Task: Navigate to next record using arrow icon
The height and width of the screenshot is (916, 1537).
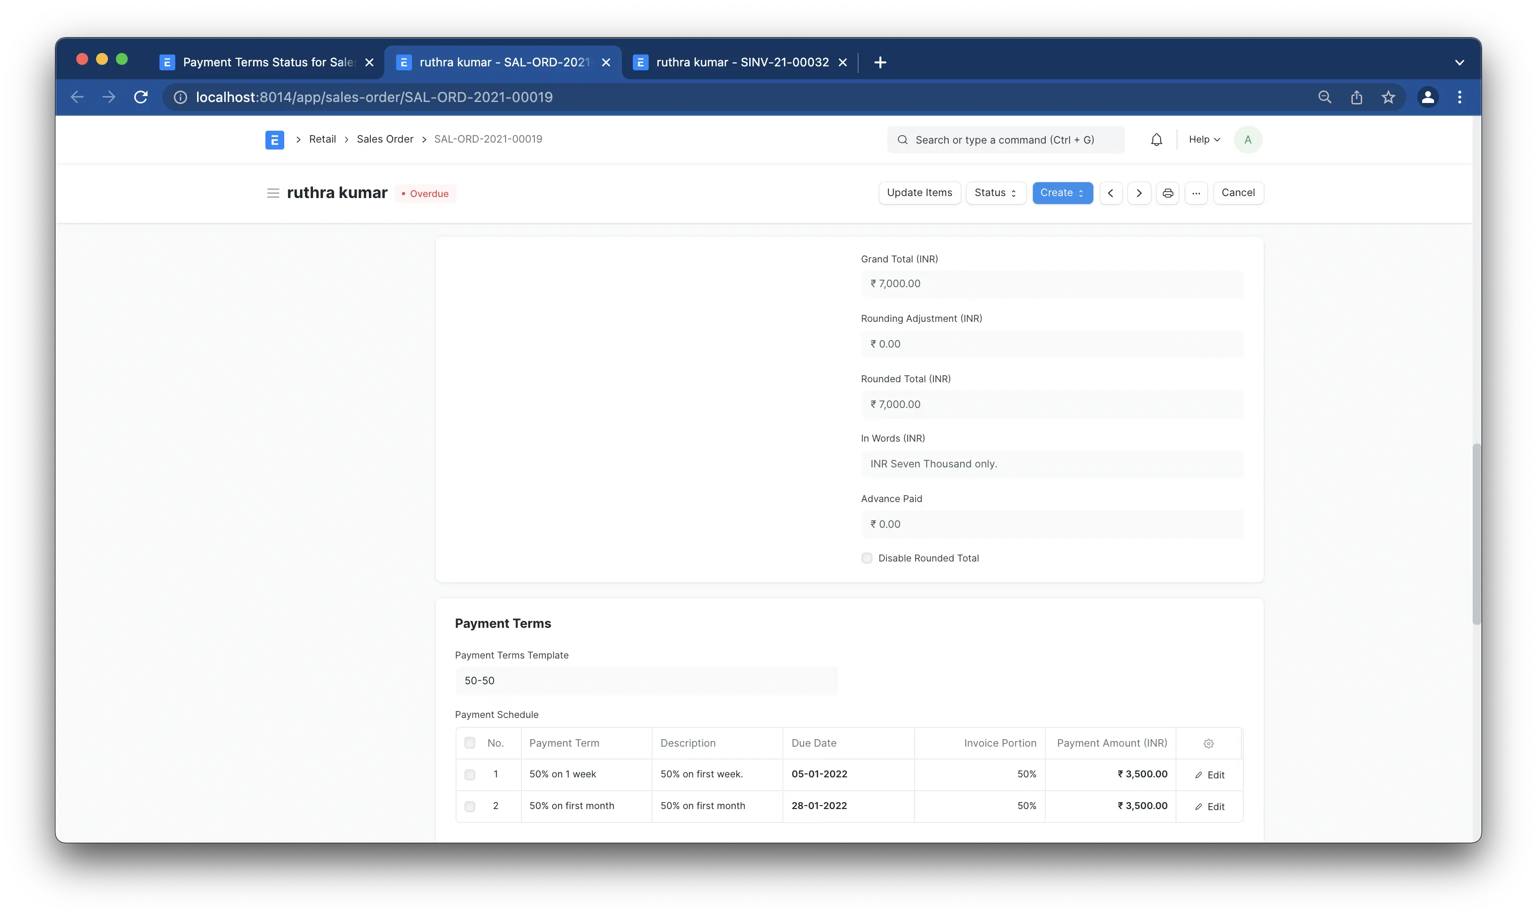Action: 1139,193
